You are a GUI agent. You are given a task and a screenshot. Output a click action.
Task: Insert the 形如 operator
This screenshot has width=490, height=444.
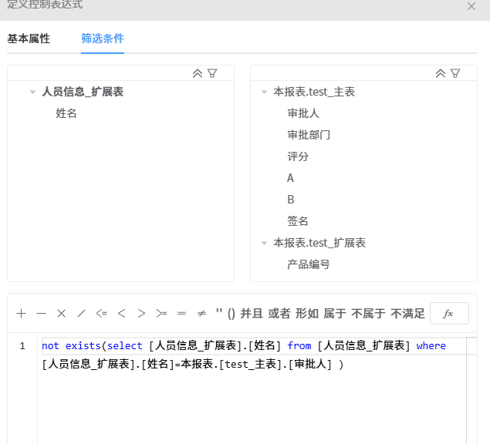tap(307, 313)
